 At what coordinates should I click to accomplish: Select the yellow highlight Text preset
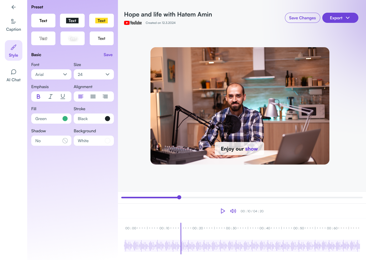(x=101, y=21)
